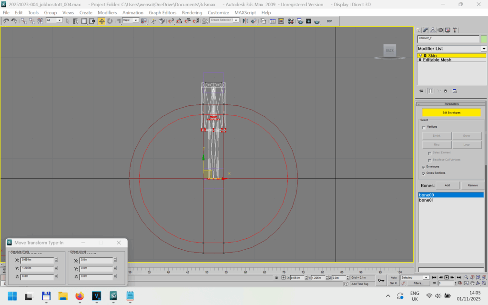Click the green object color swatch
Screen dimensions: 488x305
coord(484,39)
